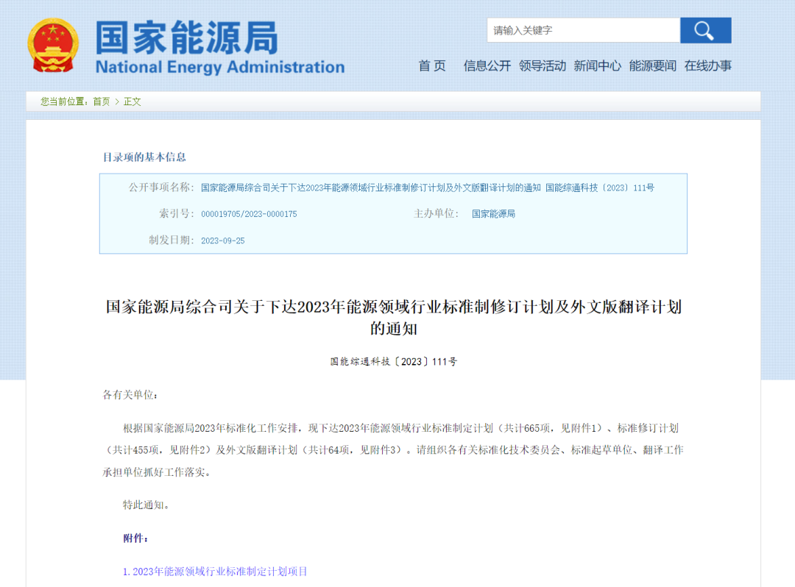Click the magnifier search button

pos(705,30)
